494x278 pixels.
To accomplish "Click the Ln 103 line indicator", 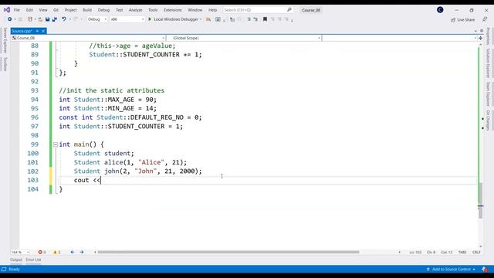I will [415, 252].
